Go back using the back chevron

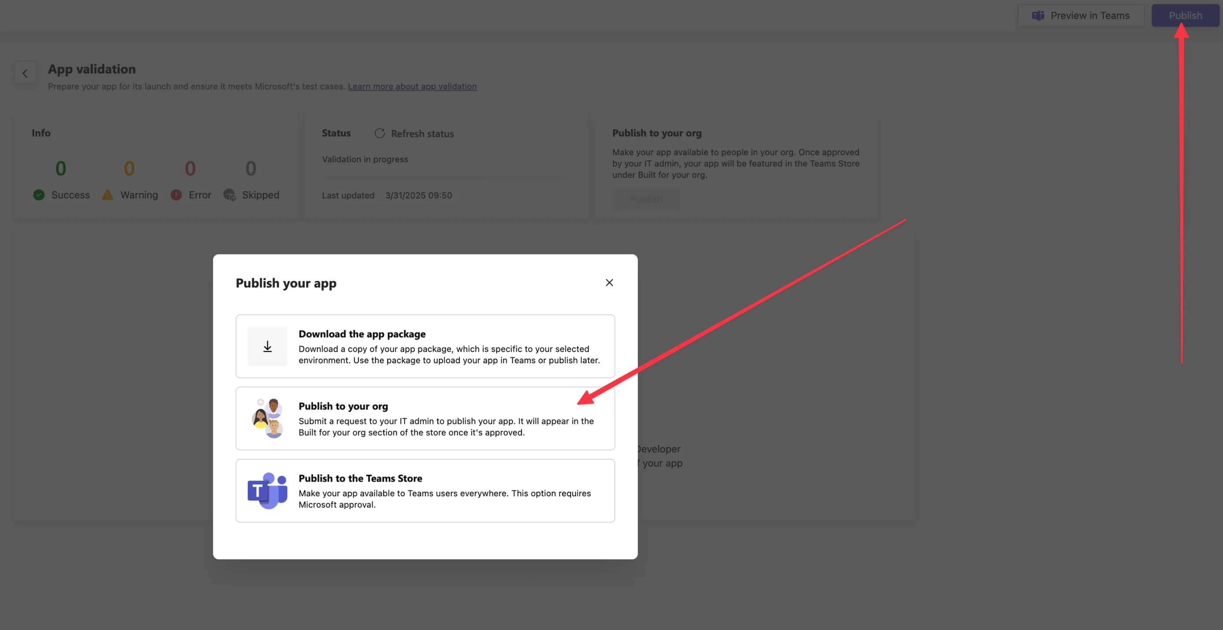tap(25, 73)
